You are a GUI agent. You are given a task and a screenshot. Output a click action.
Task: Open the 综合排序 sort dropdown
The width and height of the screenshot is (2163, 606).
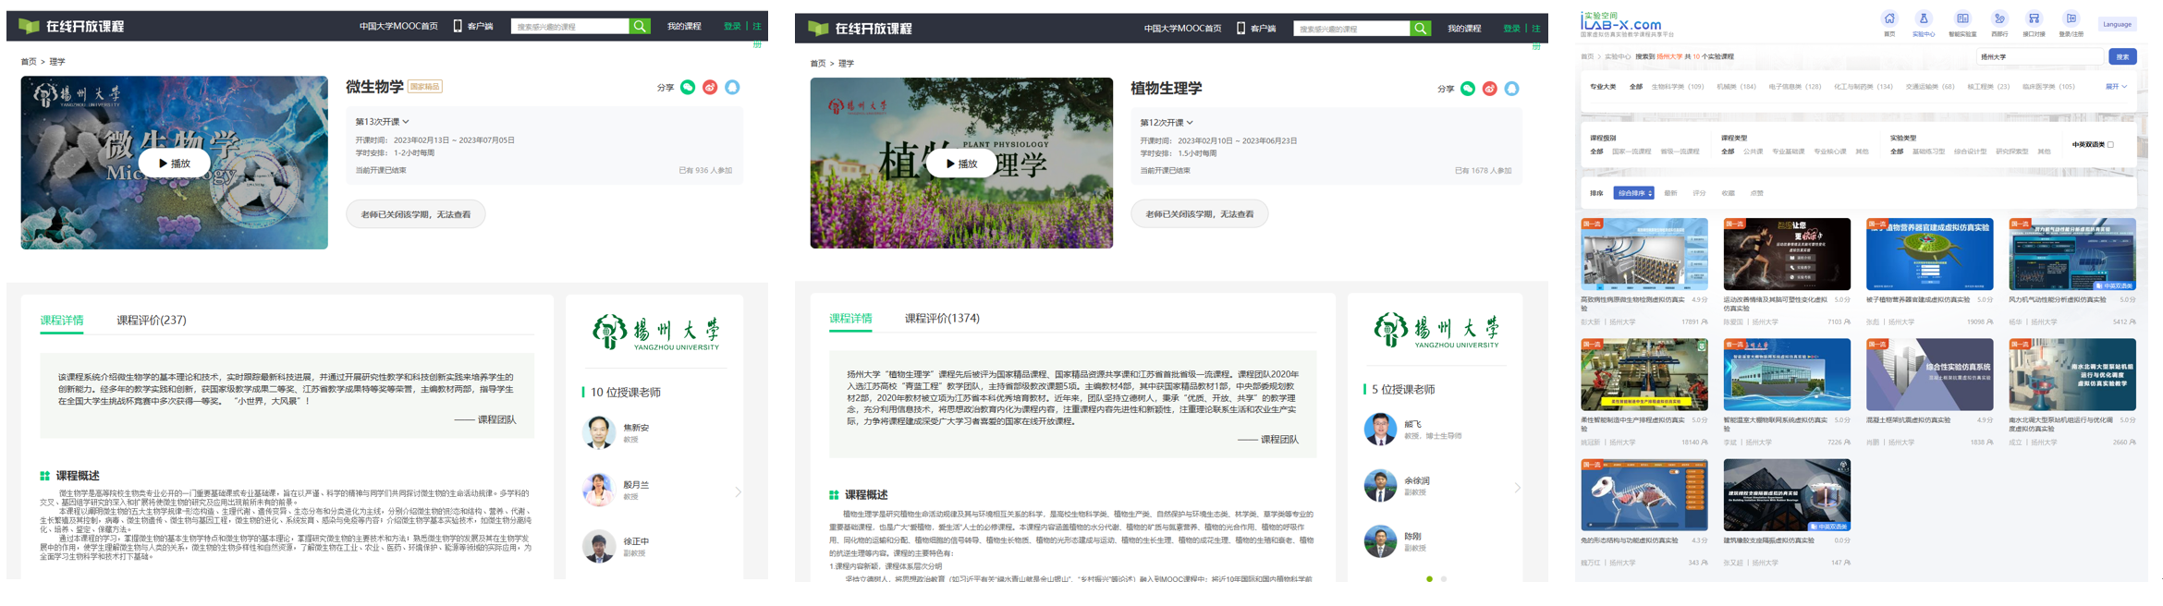(x=1633, y=193)
